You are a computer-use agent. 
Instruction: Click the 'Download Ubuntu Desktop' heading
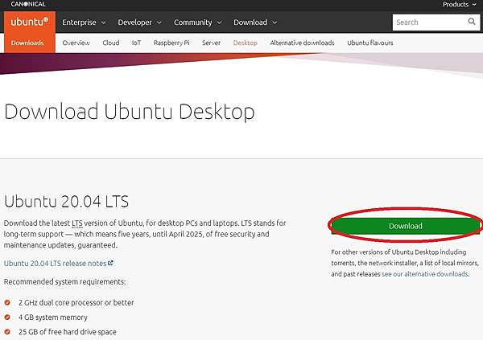coord(130,112)
